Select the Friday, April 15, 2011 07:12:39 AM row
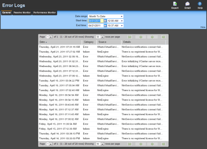Screen dimensions: 207x149 click(x=103, y=129)
